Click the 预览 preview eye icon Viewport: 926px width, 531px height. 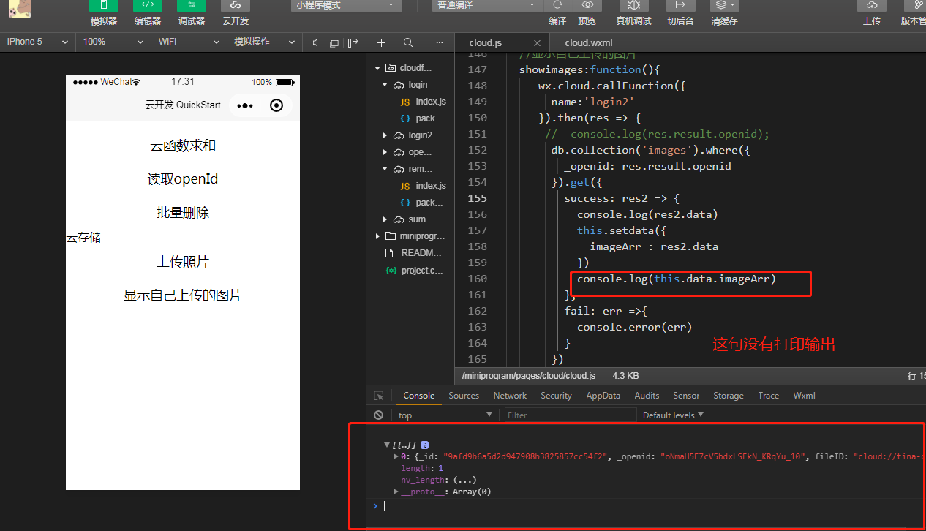587,6
